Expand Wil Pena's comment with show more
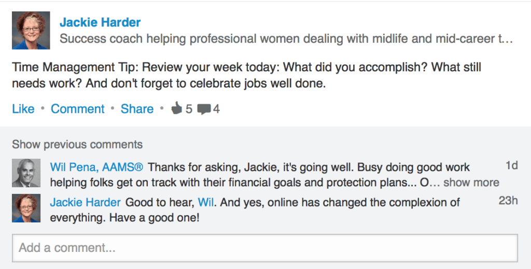Screen dimensions: 531x269 click(471, 182)
